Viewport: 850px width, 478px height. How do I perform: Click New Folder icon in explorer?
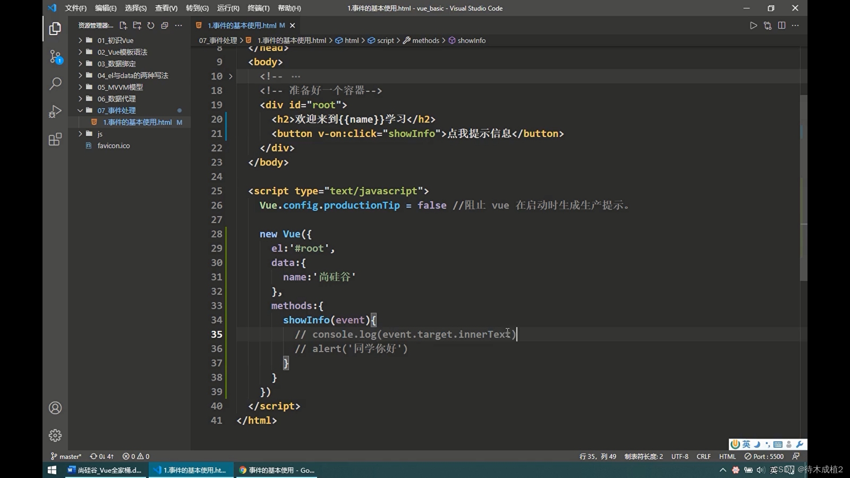(x=137, y=26)
